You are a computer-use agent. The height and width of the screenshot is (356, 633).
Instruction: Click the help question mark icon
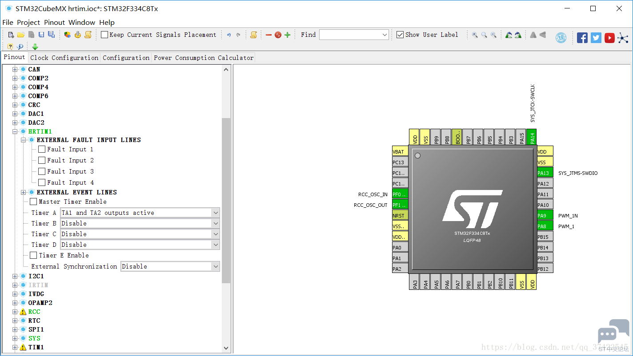pos(10,47)
